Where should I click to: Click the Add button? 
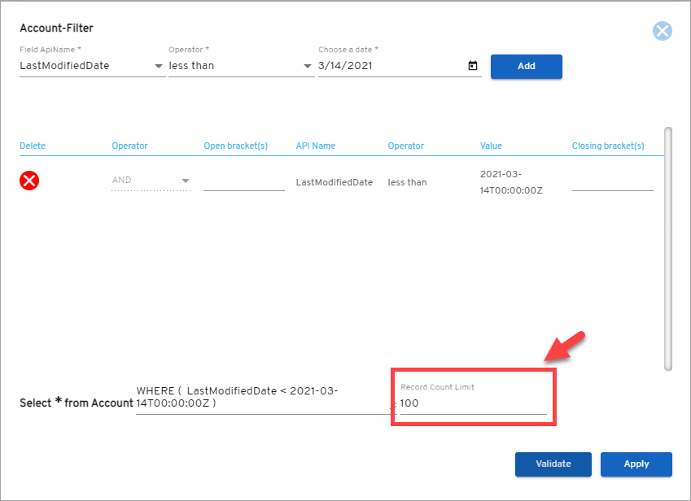[526, 67]
